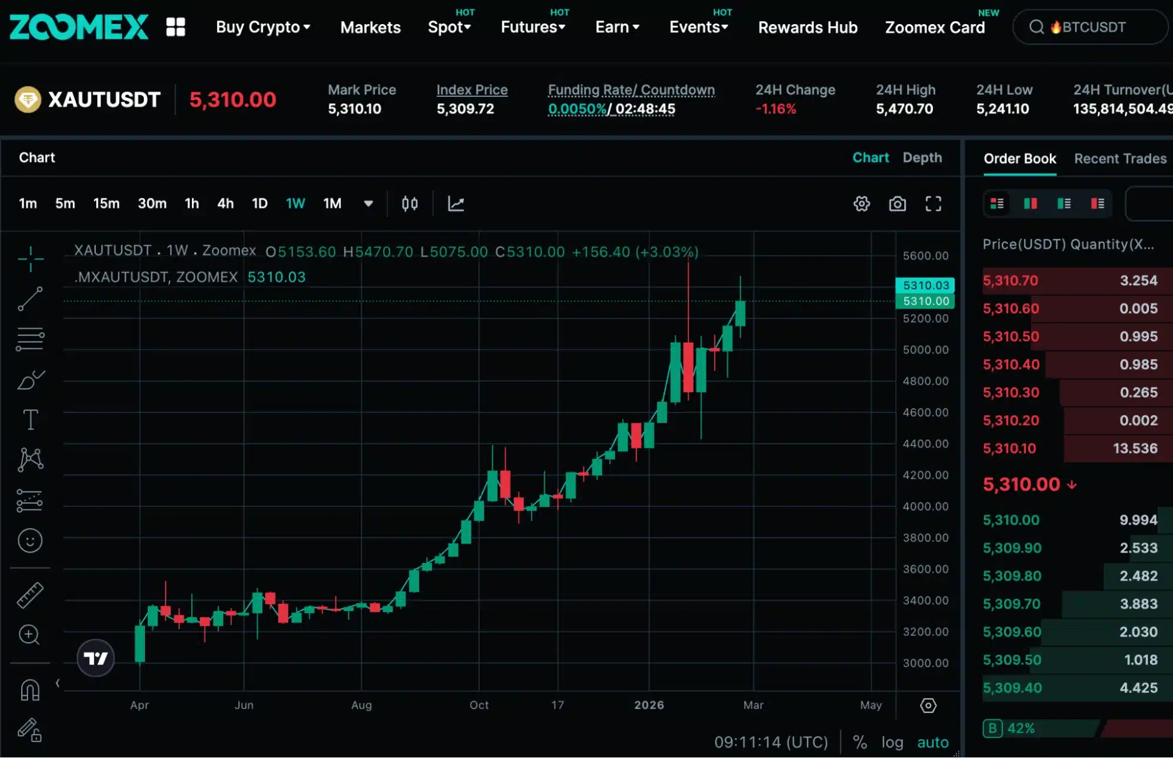Select the 1W chart timeframe
This screenshot has height=758, width=1173.
tap(295, 204)
